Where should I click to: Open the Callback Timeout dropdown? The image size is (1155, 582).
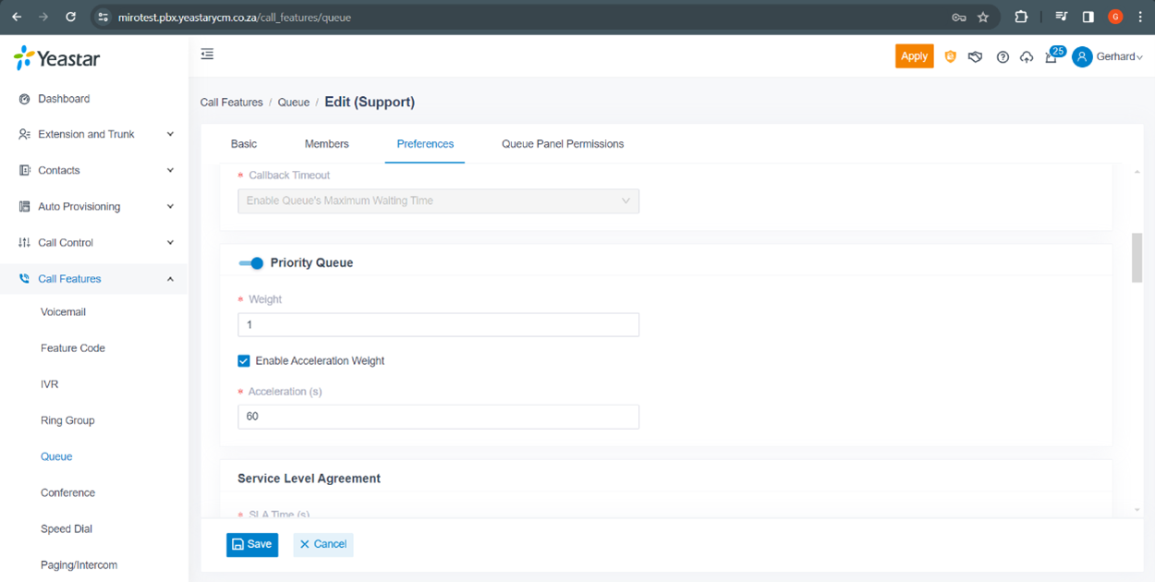pos(438,201)
